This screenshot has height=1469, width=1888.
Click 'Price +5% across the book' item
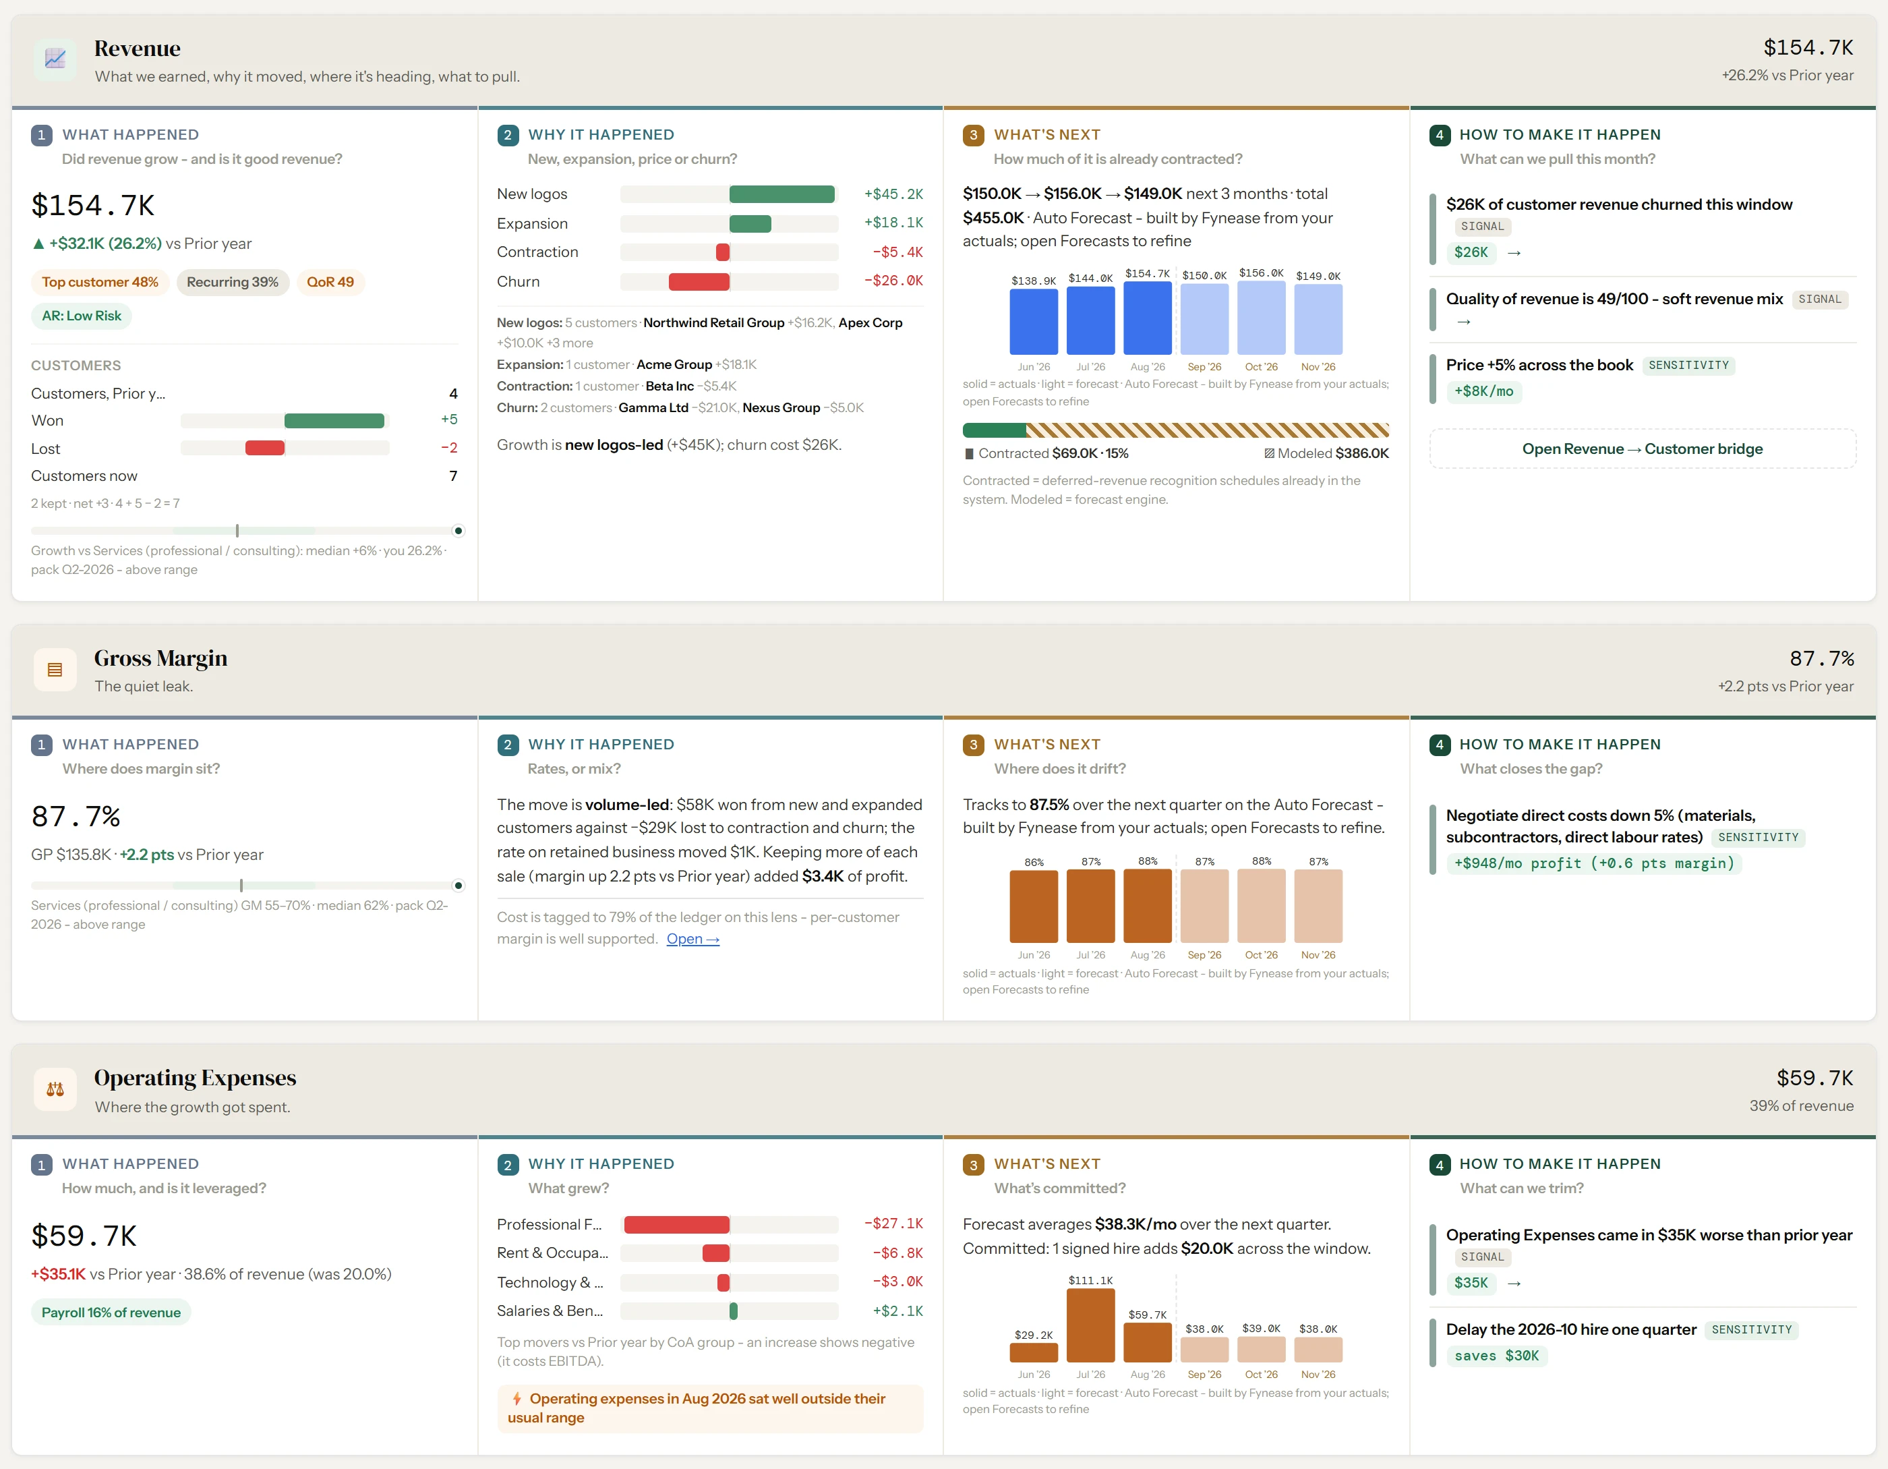point(1539,365)
